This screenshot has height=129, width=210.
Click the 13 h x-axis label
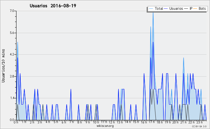click(x=120, y=122)
